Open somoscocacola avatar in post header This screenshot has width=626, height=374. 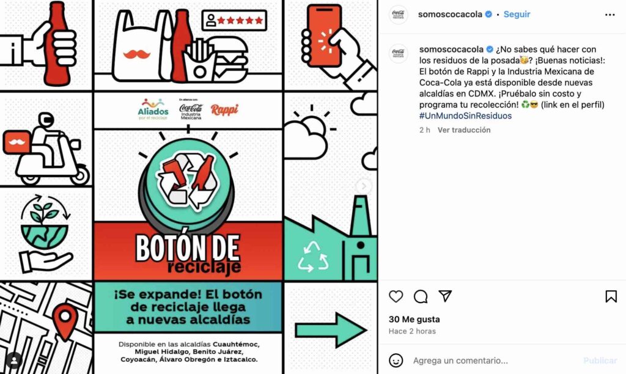(398, 15)
